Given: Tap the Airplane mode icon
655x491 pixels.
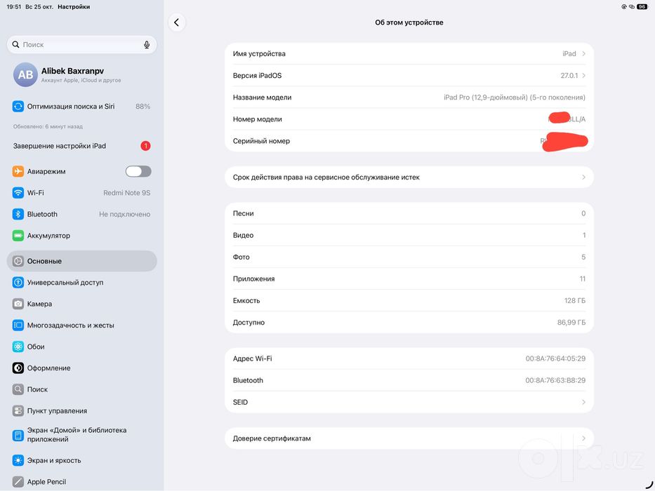Looking at the screenshot, I should pos(18,171).
